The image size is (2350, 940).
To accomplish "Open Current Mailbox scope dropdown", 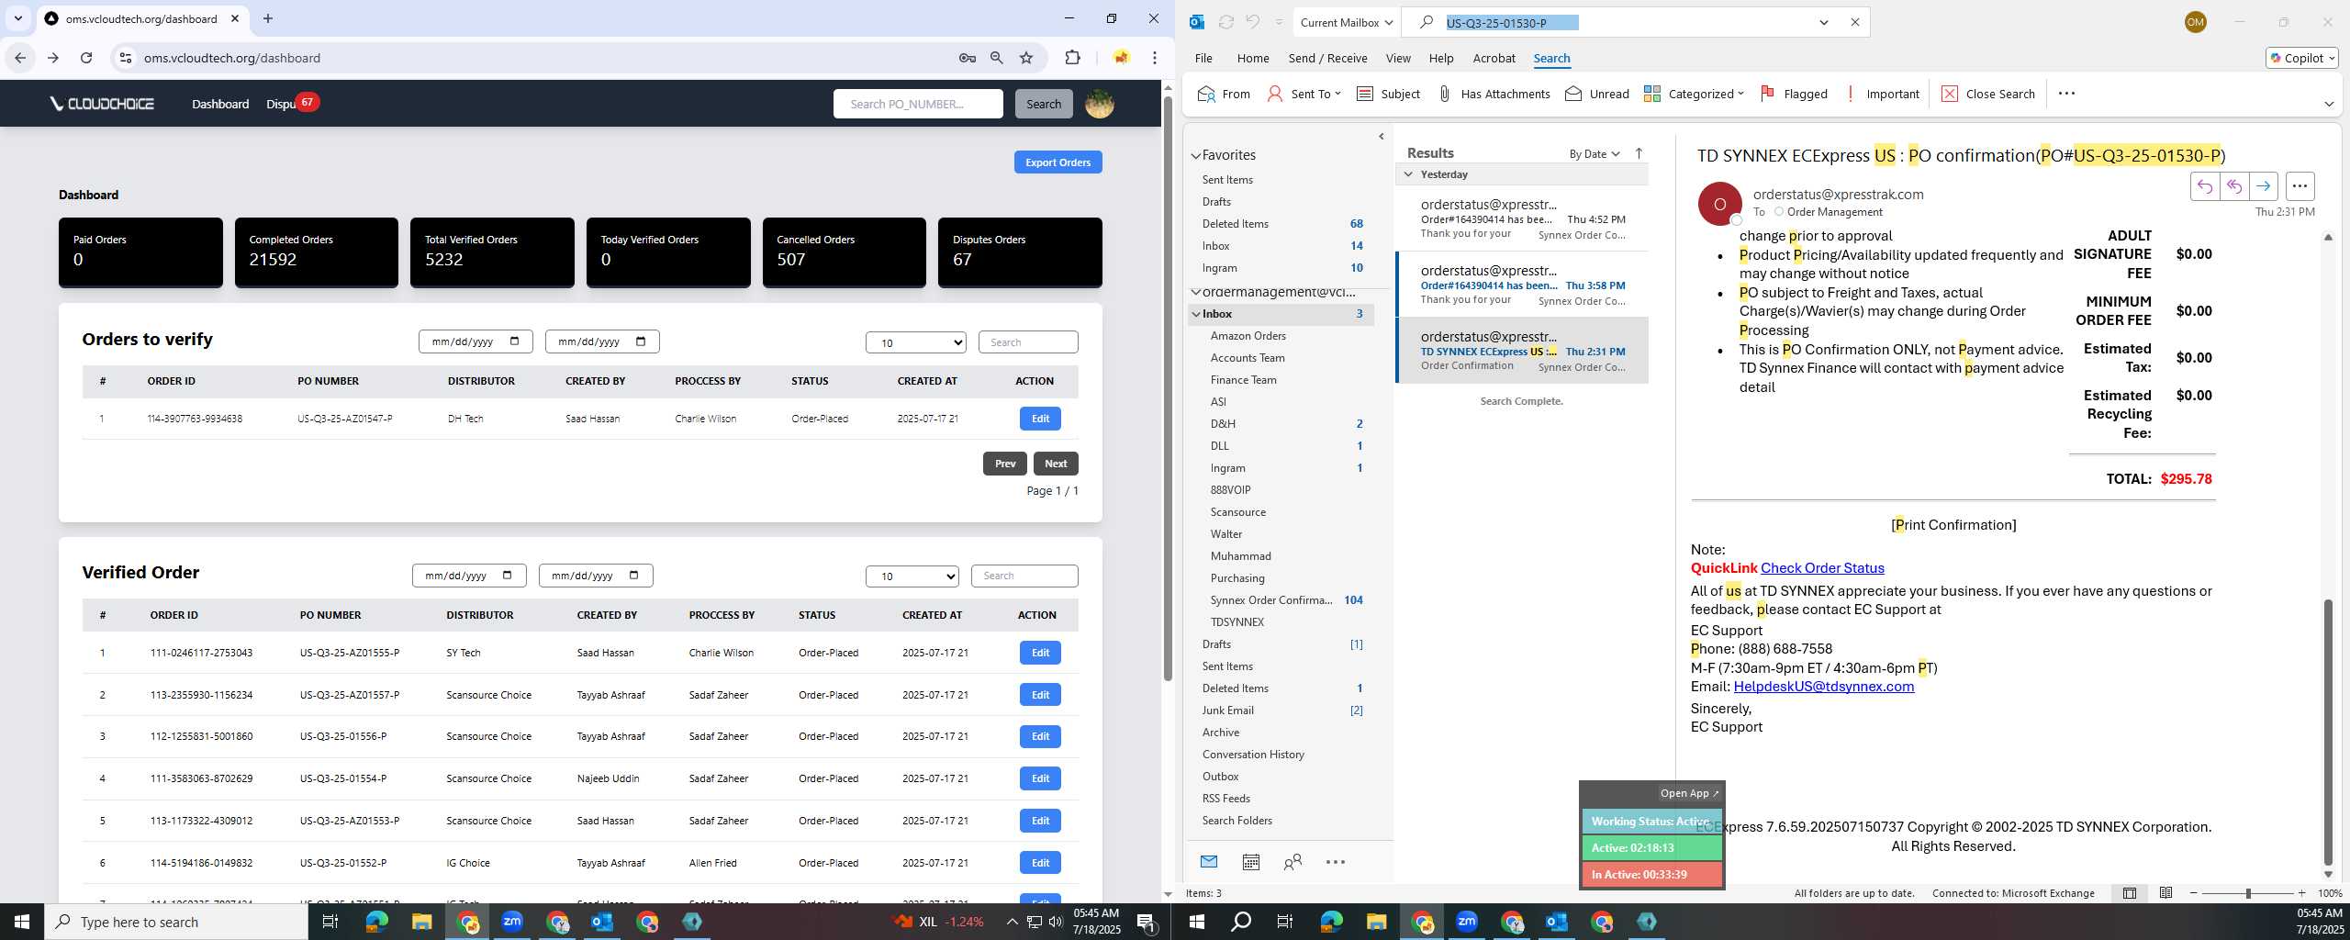I will (1347, 22).
